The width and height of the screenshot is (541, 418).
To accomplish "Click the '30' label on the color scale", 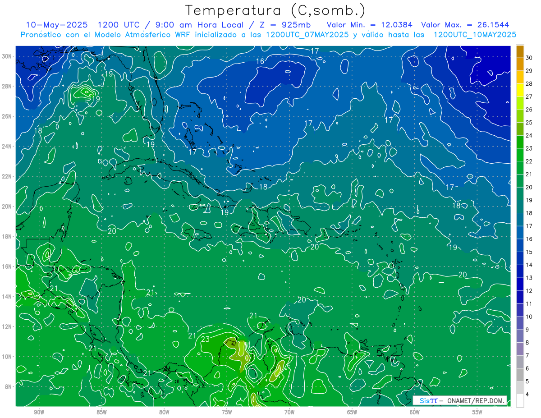I will (529, 58).
